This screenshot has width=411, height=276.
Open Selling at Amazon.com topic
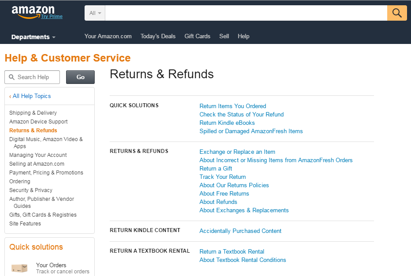[x=37, y=164]
